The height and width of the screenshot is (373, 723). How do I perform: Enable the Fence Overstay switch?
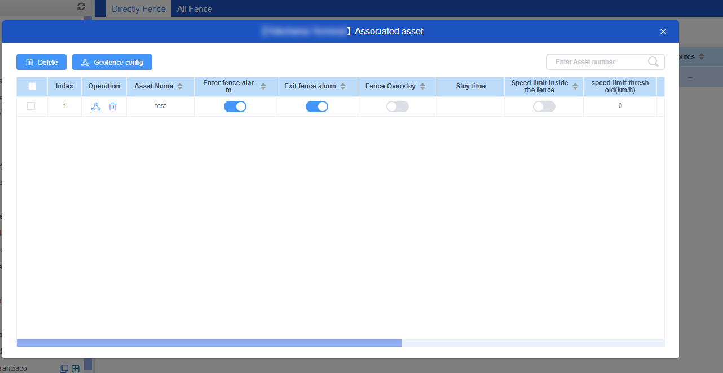point(398,106)
